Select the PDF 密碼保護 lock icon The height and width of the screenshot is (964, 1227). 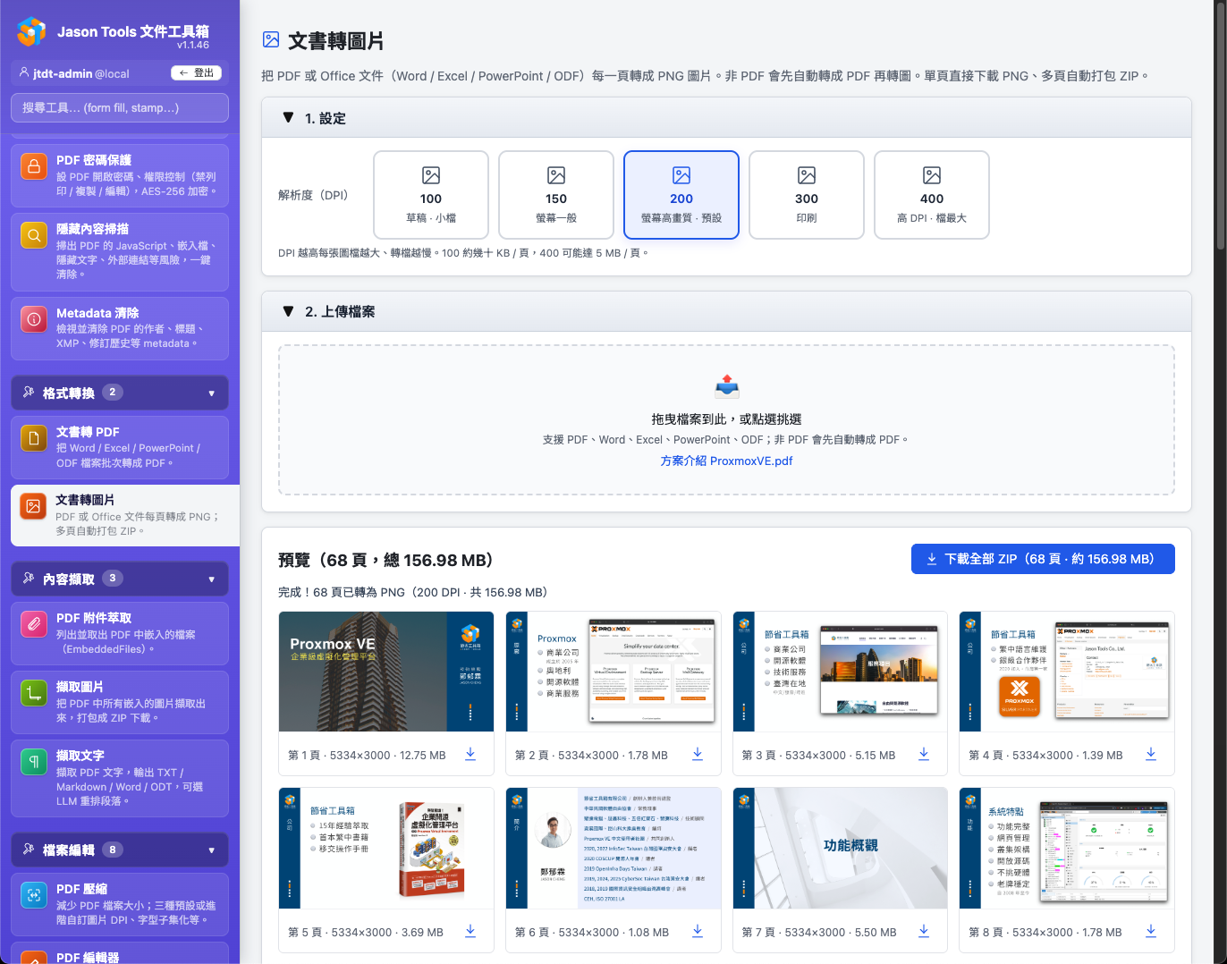[x=33, y=166]
